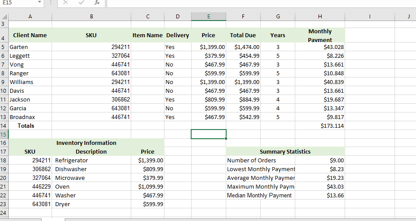Select SKU 306862 in Jackson's row

point(91,99)
